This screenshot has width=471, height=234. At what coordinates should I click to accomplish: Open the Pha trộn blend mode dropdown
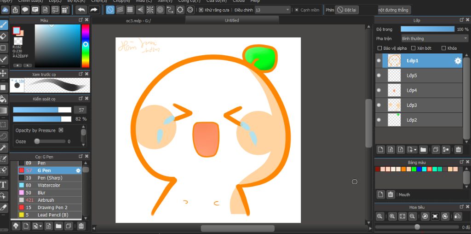click(x=435, y=39)
